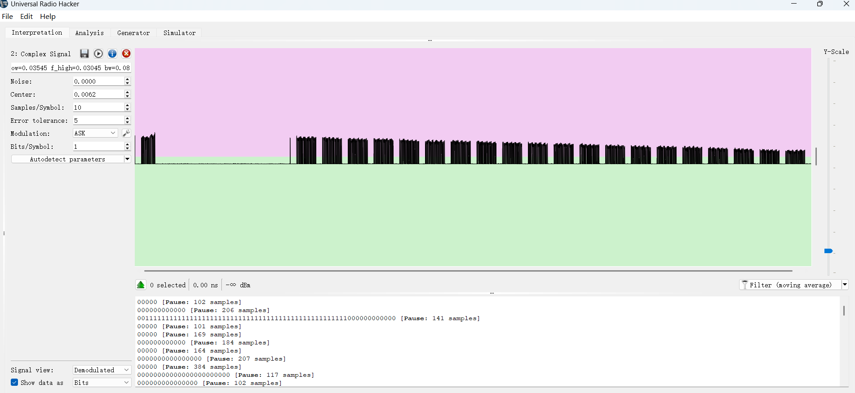Click the Error tolerance spinner arrows

coord(128,121)
